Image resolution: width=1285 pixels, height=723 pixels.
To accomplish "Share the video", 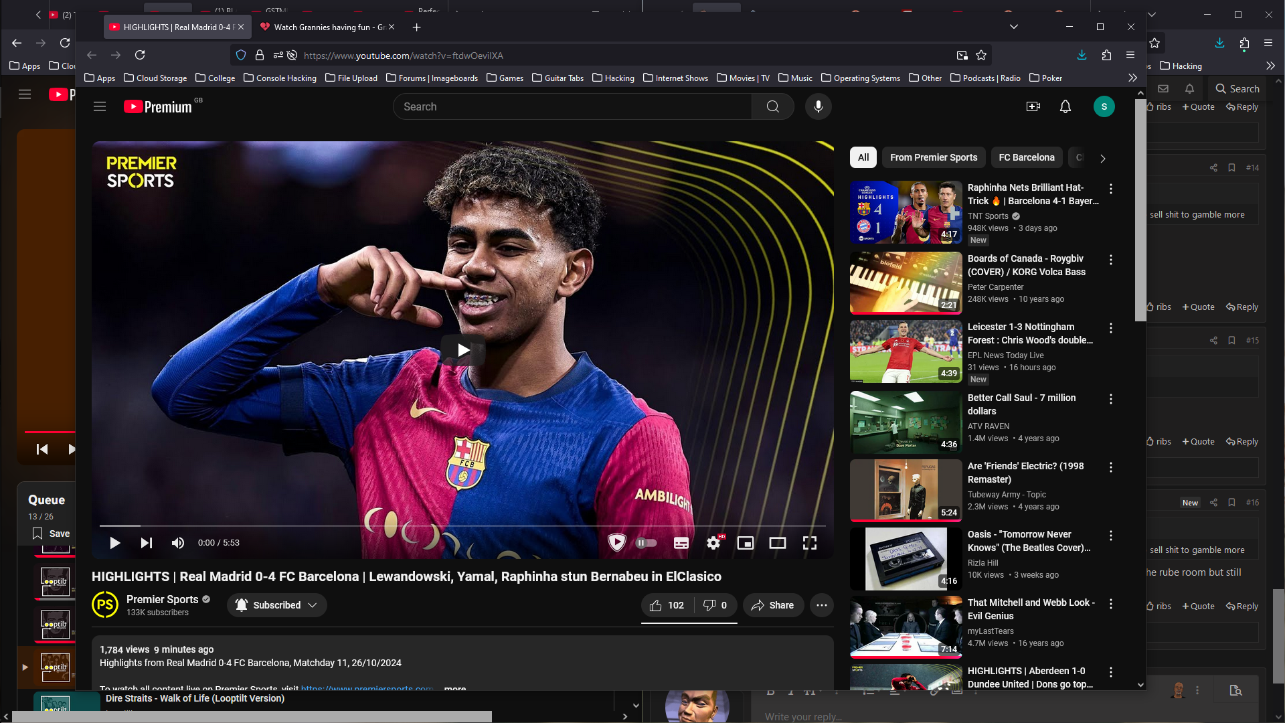I will (773, 605).
